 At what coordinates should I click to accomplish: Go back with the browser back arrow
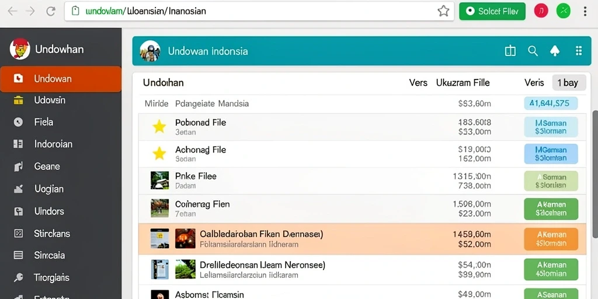12,11
